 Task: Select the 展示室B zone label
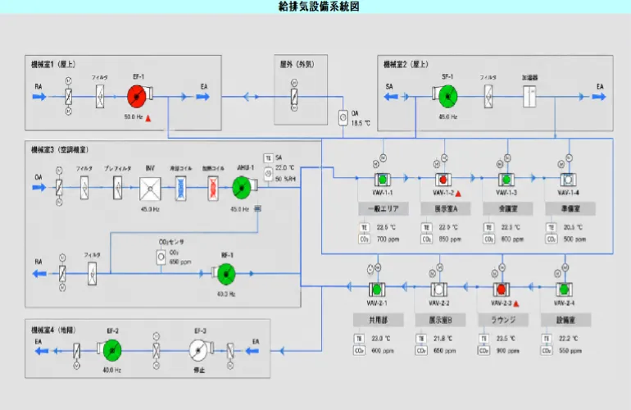point(440,320)
